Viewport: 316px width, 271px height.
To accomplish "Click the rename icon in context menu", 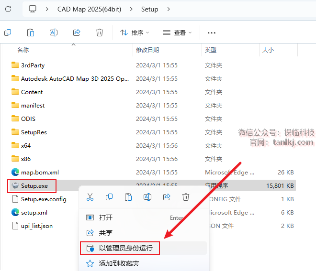I will coord(147,197).
